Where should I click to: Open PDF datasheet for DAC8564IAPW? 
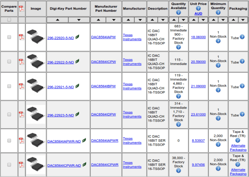coord(22,37)
